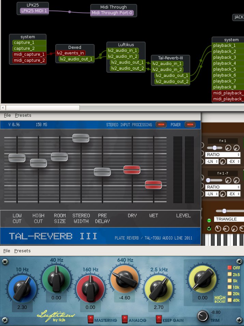Screen dimensions: 244x326
Task: Open File menu in Luftikus window
Action: click(x=7, y=251)
